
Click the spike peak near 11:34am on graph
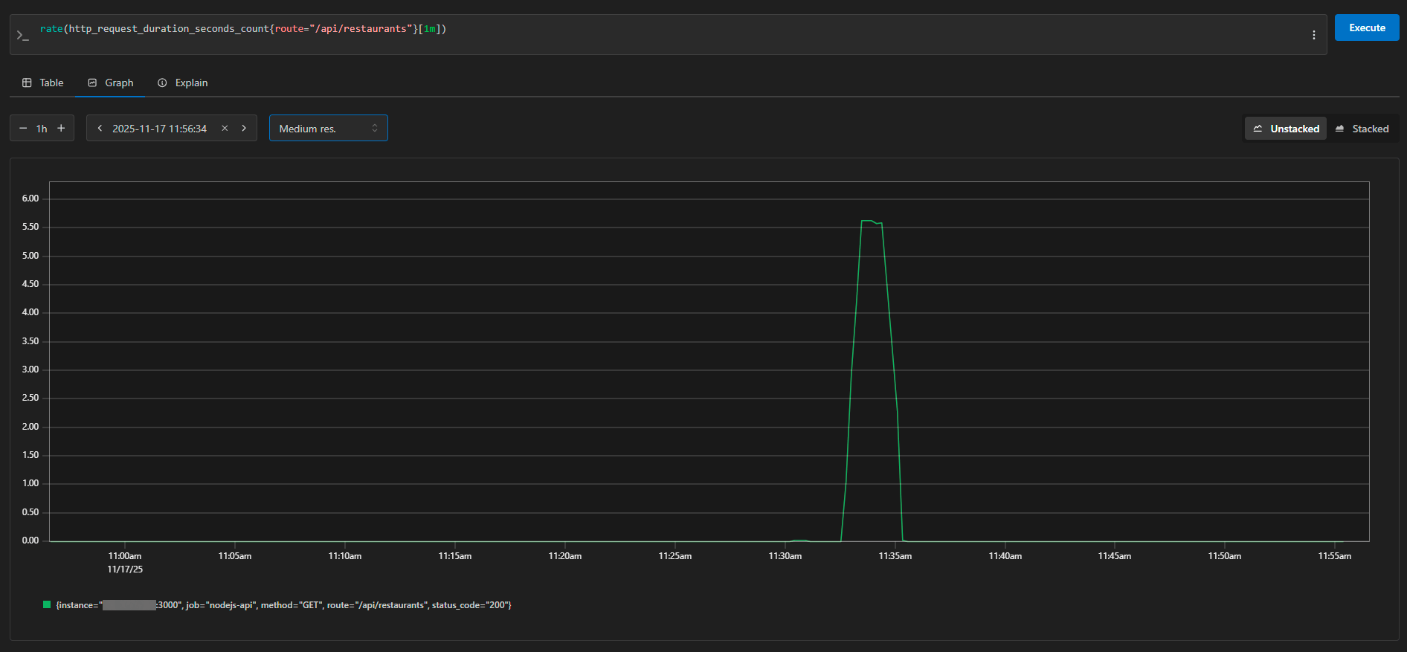pyautogui.click(x=869, y=221)
